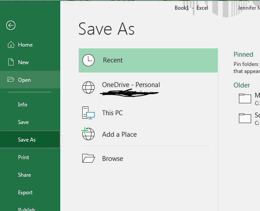This screenshot has width=260, height=211.
Task: Click the Pinned heading
Action: [243, 55]
